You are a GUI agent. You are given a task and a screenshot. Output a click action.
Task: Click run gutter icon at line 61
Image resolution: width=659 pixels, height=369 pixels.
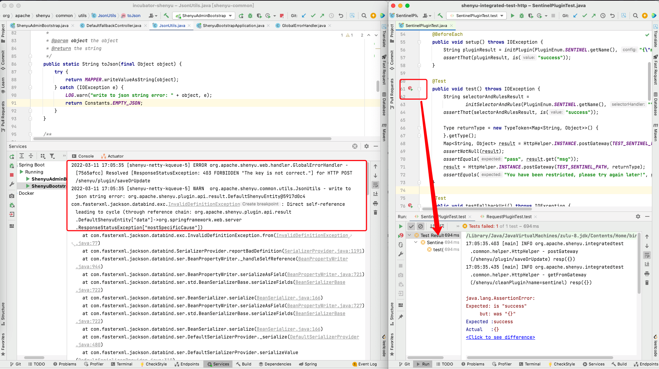point(411,89)
